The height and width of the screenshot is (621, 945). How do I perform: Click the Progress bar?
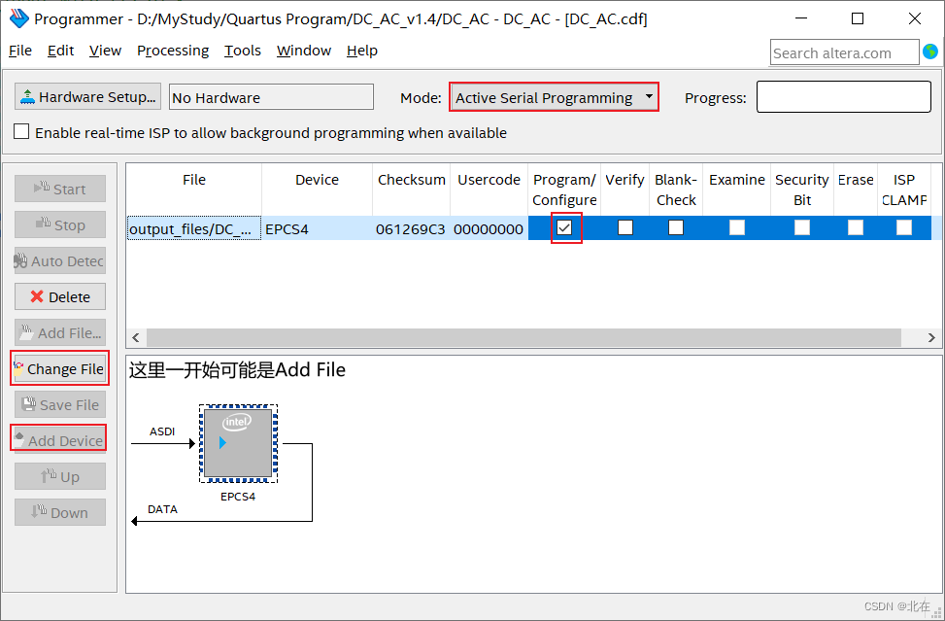coord(844,96)
